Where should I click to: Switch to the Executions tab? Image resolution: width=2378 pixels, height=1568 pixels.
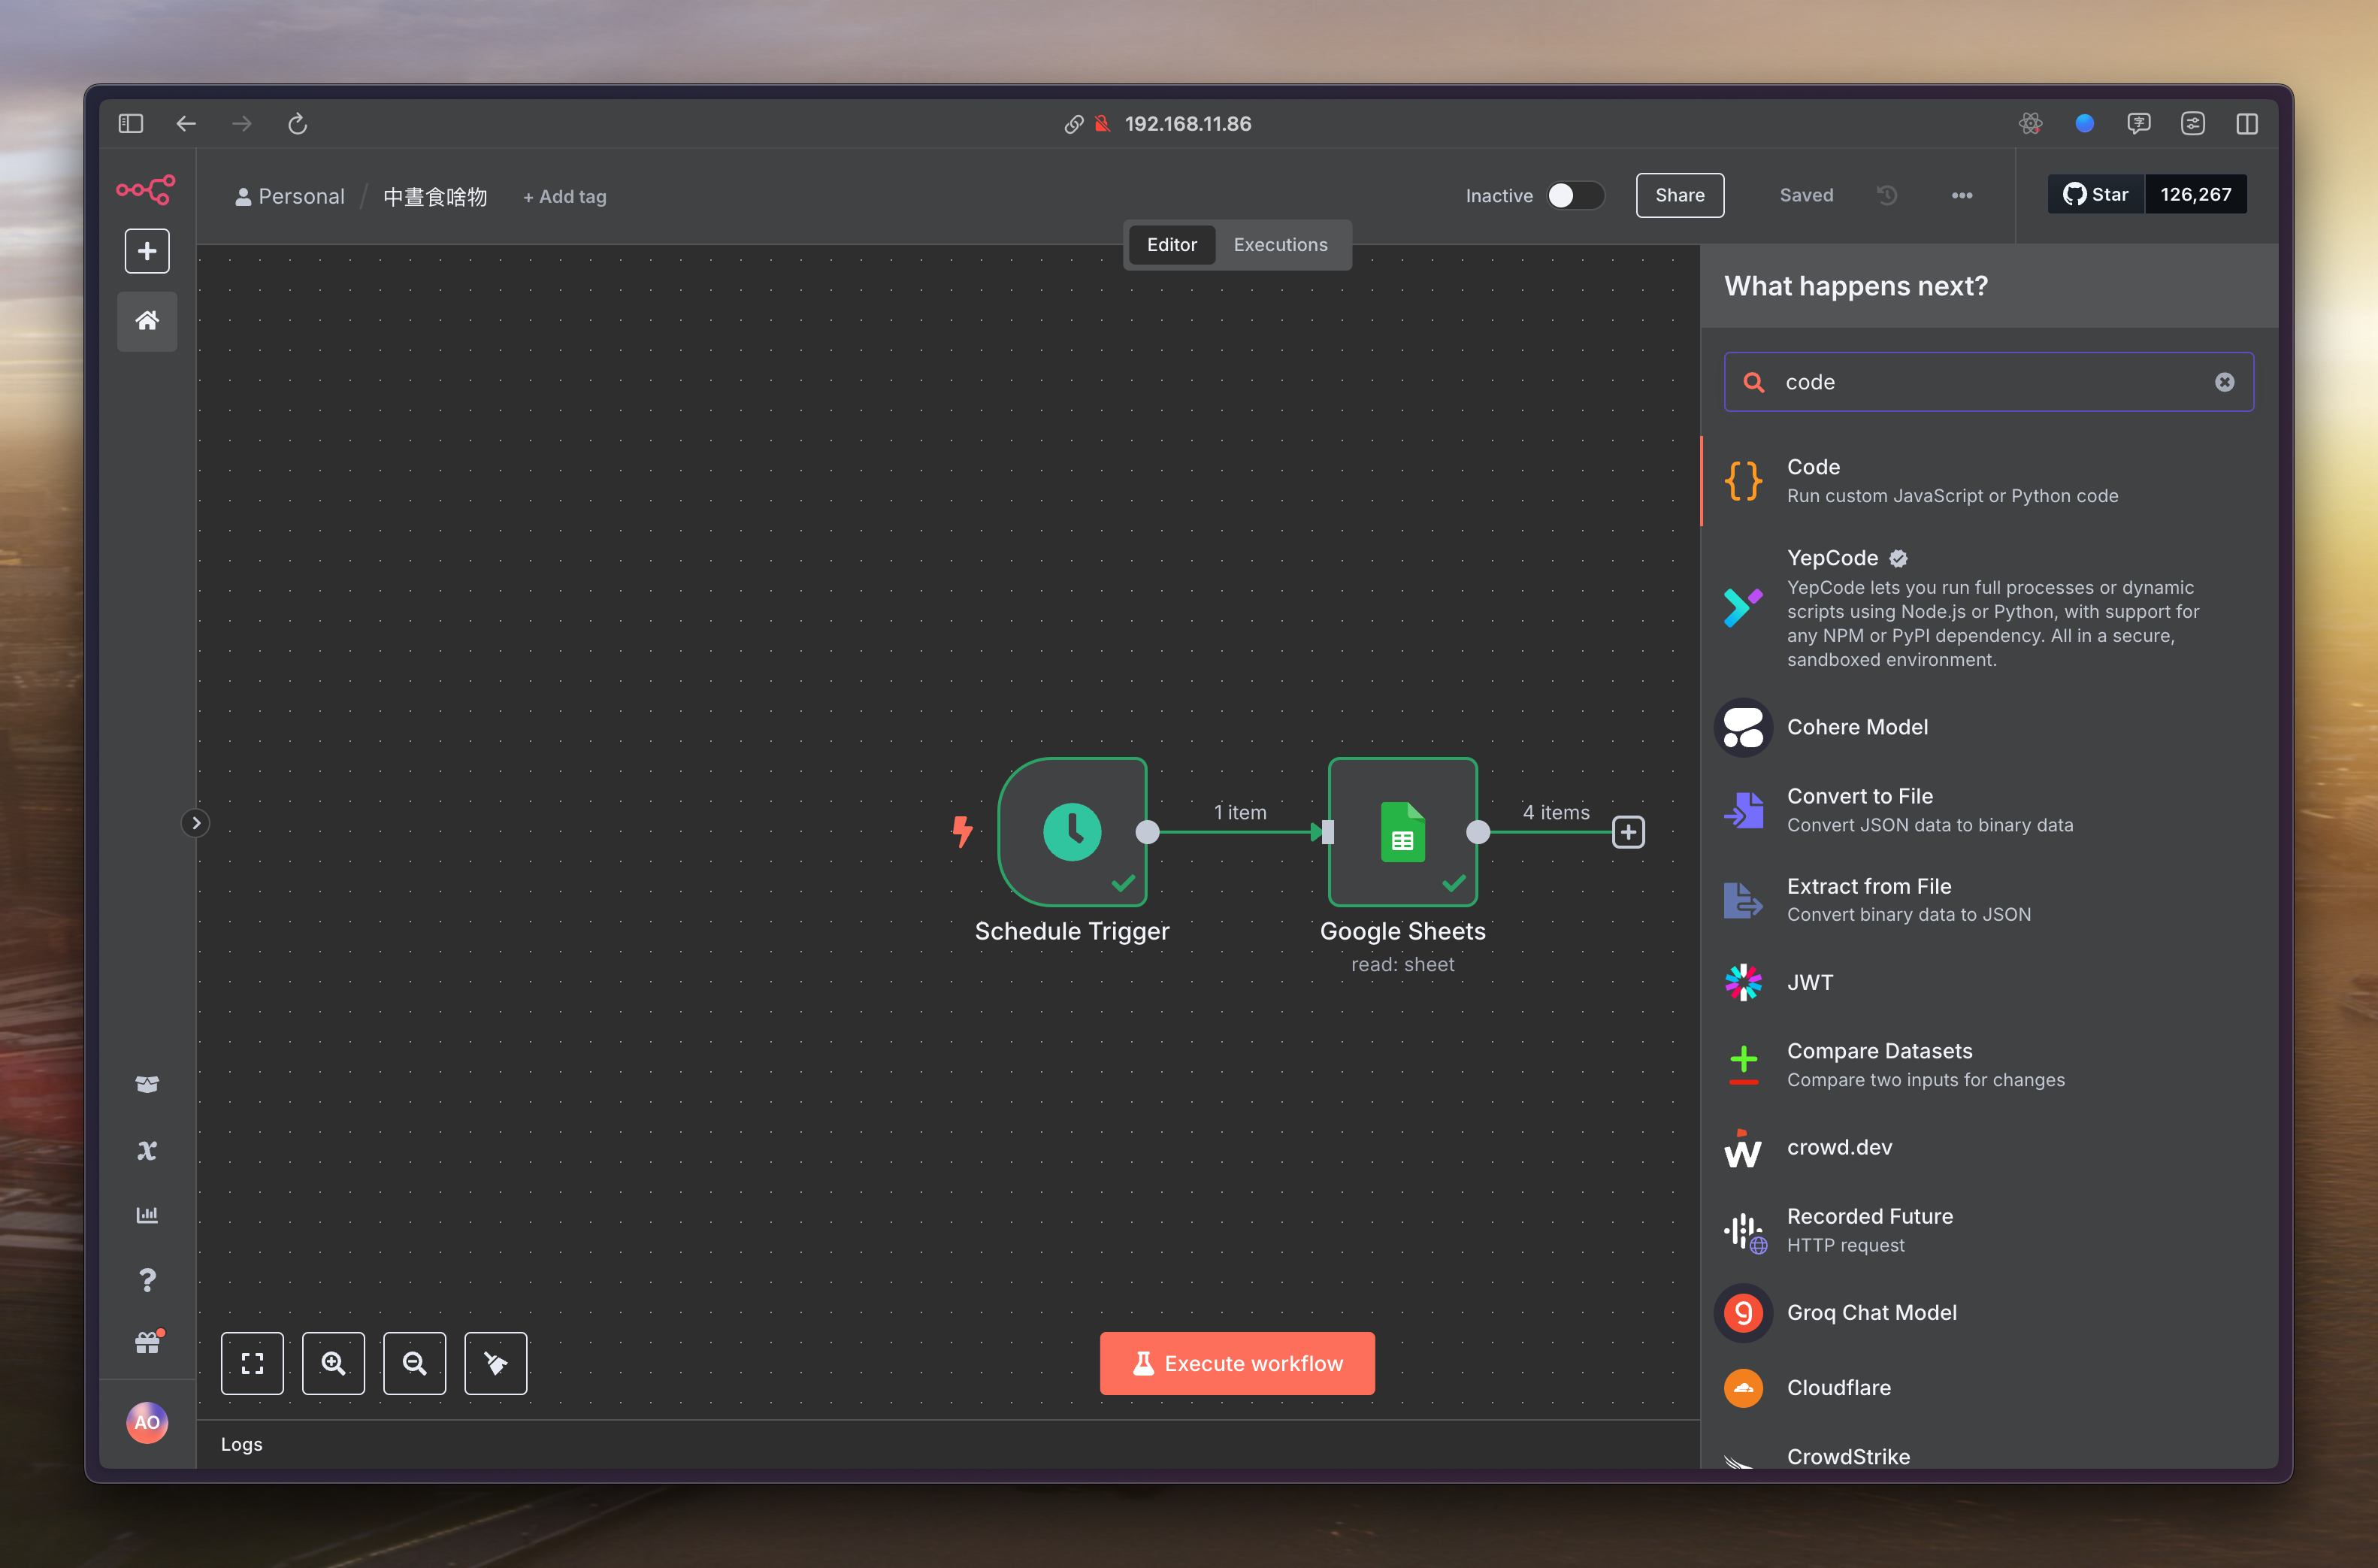click(1279, 245)
